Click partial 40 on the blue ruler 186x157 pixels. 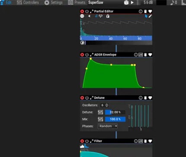111,38
